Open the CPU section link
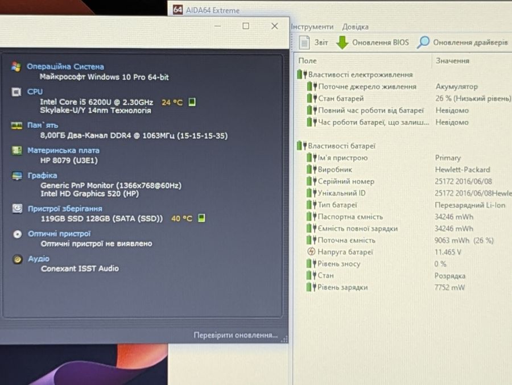This screenshot has height=385, width=512. click(35, 92)
